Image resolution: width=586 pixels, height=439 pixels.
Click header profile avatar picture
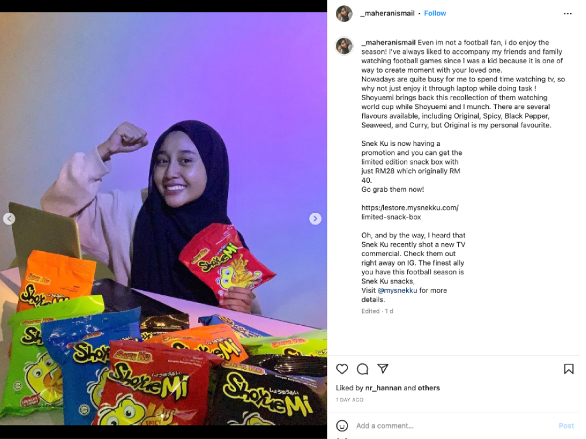tap(344, 14)
